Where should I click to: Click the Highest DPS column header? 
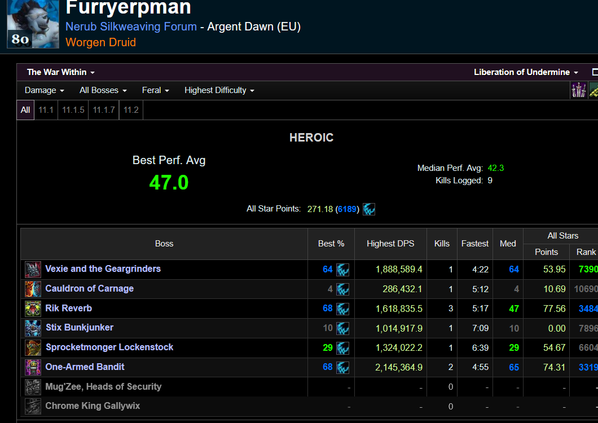[x=390, y=244]
